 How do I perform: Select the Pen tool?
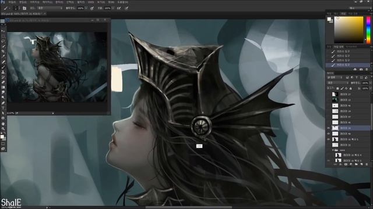[3, 103]
